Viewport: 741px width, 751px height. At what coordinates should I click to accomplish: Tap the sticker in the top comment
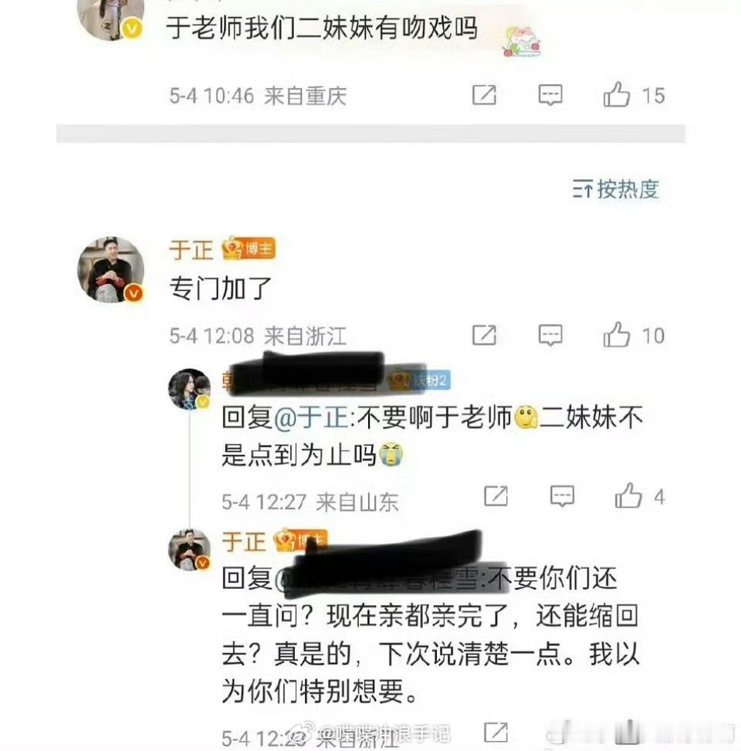[x=521, y=41]
